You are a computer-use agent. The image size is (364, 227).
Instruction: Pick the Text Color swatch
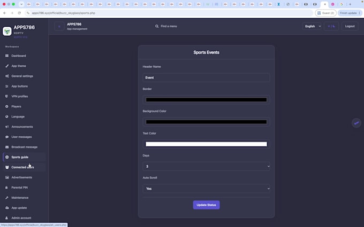(206, 144)
